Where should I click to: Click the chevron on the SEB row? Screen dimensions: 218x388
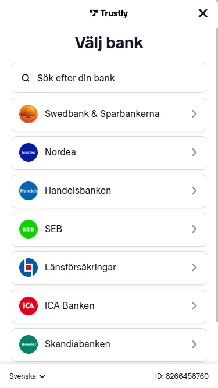click(x=194, y=229)
